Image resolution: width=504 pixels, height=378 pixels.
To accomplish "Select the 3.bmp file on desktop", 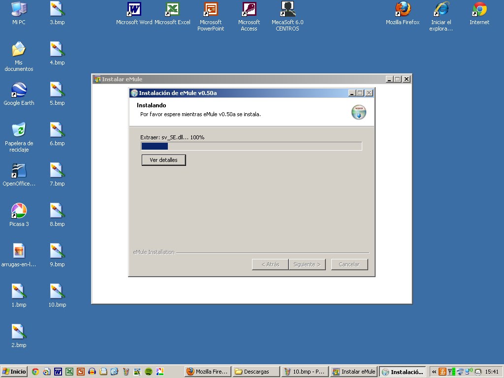I will [x=57, y=13].
